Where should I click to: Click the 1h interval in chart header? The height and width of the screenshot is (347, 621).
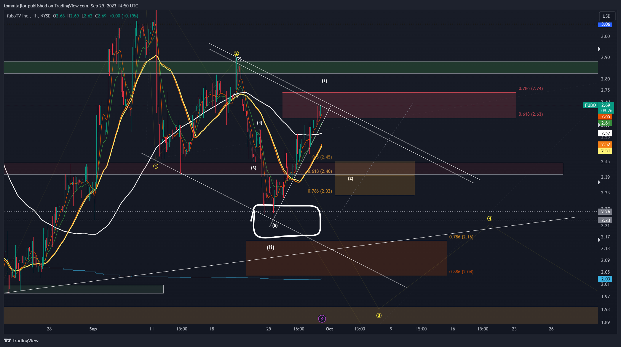click(35, 16)
